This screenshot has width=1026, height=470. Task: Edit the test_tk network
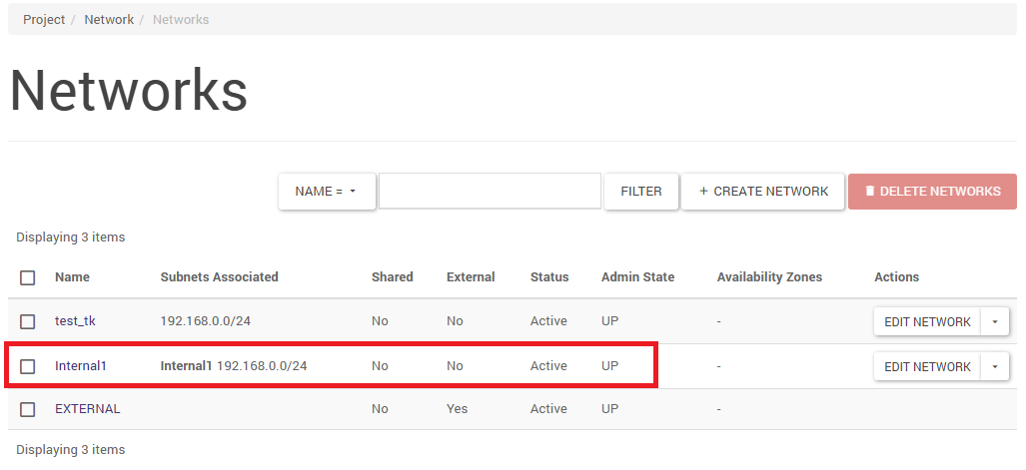[927, 321]
